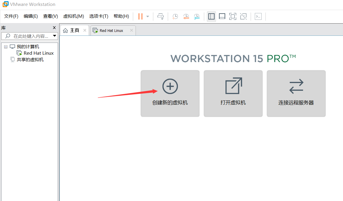Click the 共享的虚拟机 icon in tree
This screenshot has height=201, width=343.
pyautogui.click(x=13, y=59)
